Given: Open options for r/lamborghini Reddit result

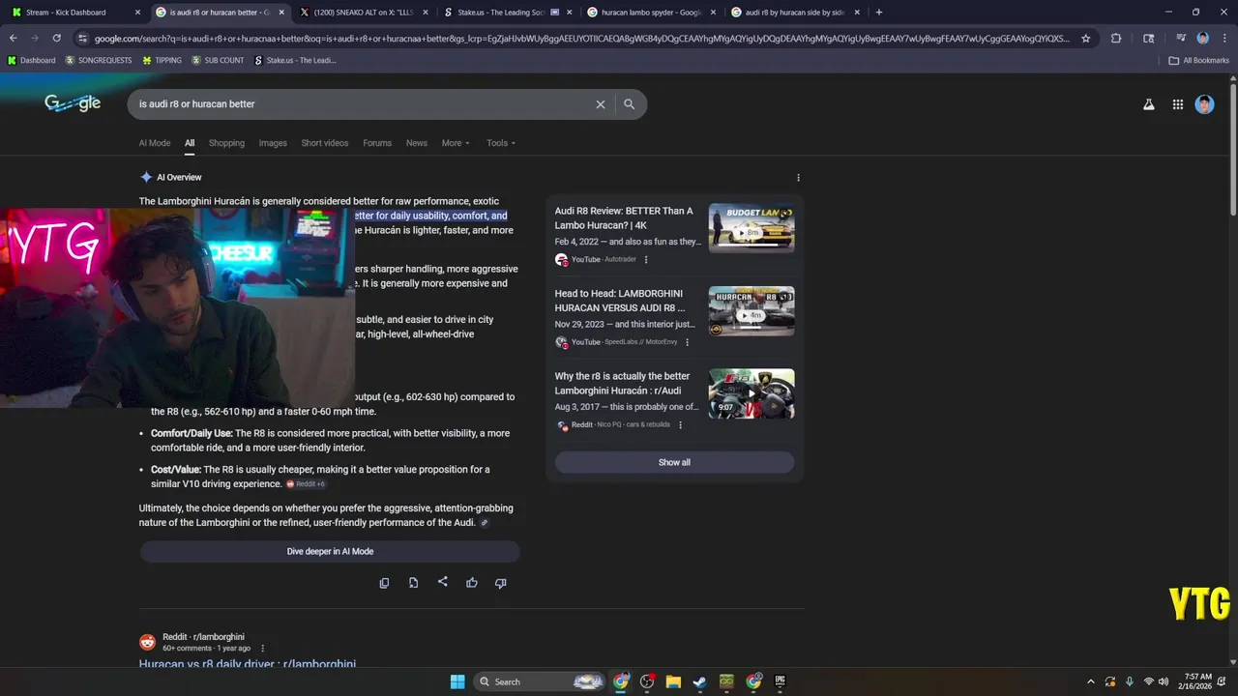Looking at the screenshot, I should (262, 649).
